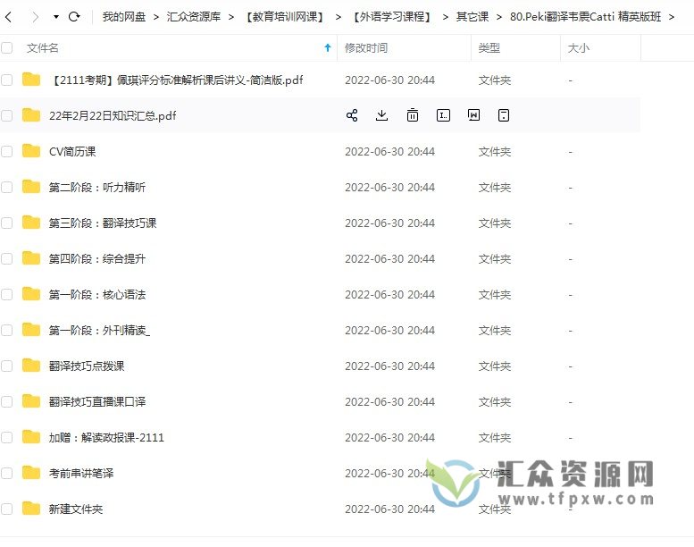694x547 pixels.
Task: Open the navigation history dropdown arrow
Action: 55,17
